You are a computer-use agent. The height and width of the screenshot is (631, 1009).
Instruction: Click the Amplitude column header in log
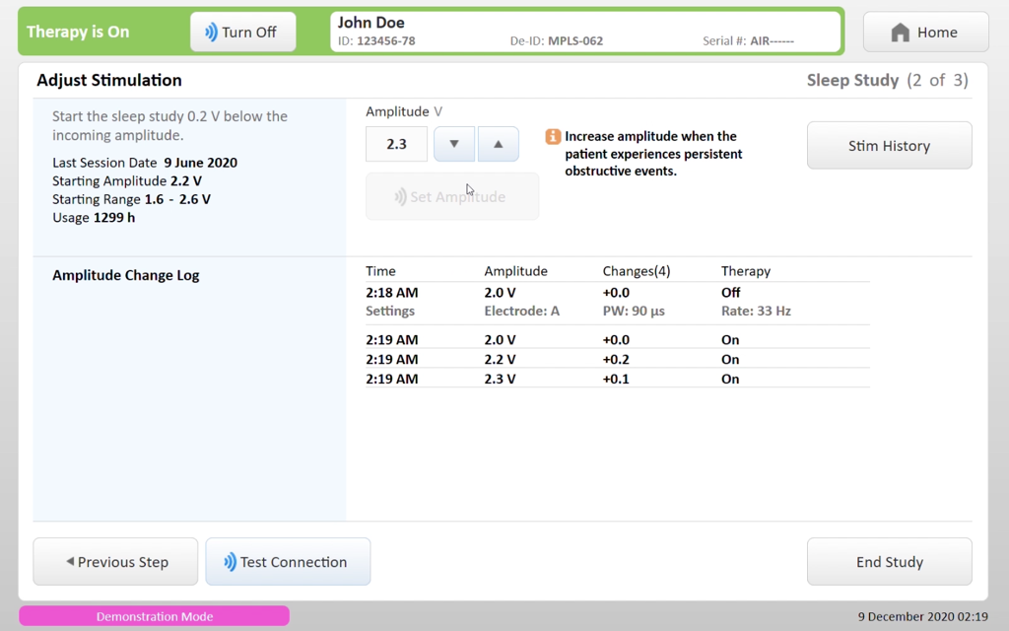(516, 271)
